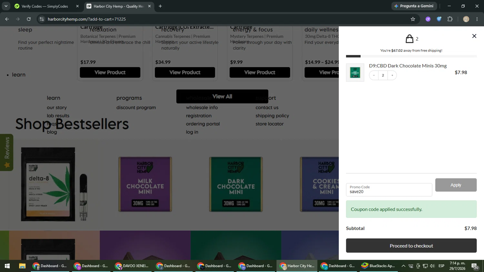The width and height of the screenshot is (484, 272).
Task: Open D9:CBD Dark Chocolate Minis 30mg product name
Action: coord(408,66)
